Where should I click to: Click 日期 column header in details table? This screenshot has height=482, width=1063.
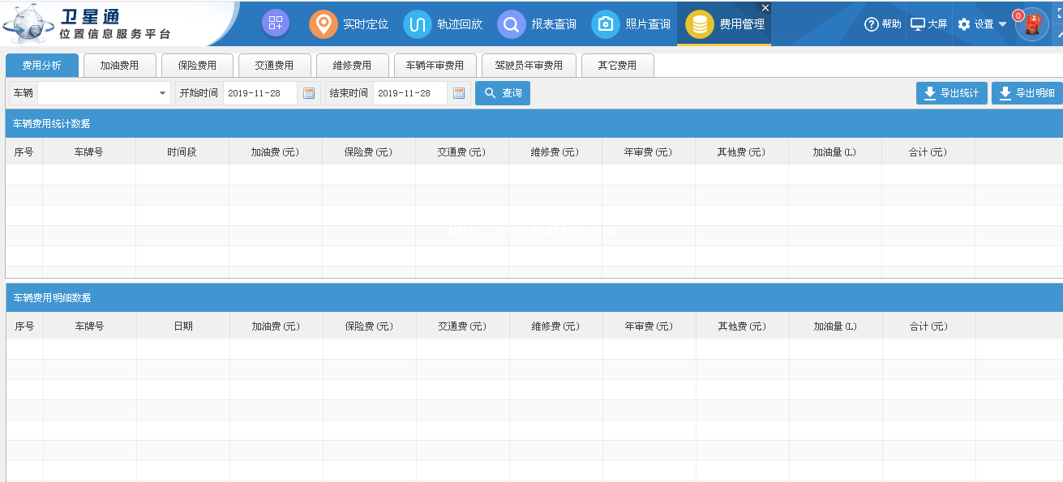[183, 326]
